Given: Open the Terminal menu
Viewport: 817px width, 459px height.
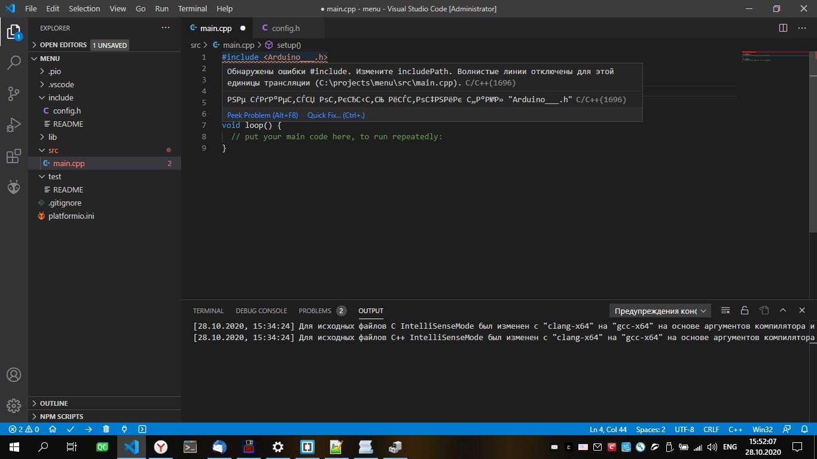Looking at the screenshot, I should click(x=193, y=9).
